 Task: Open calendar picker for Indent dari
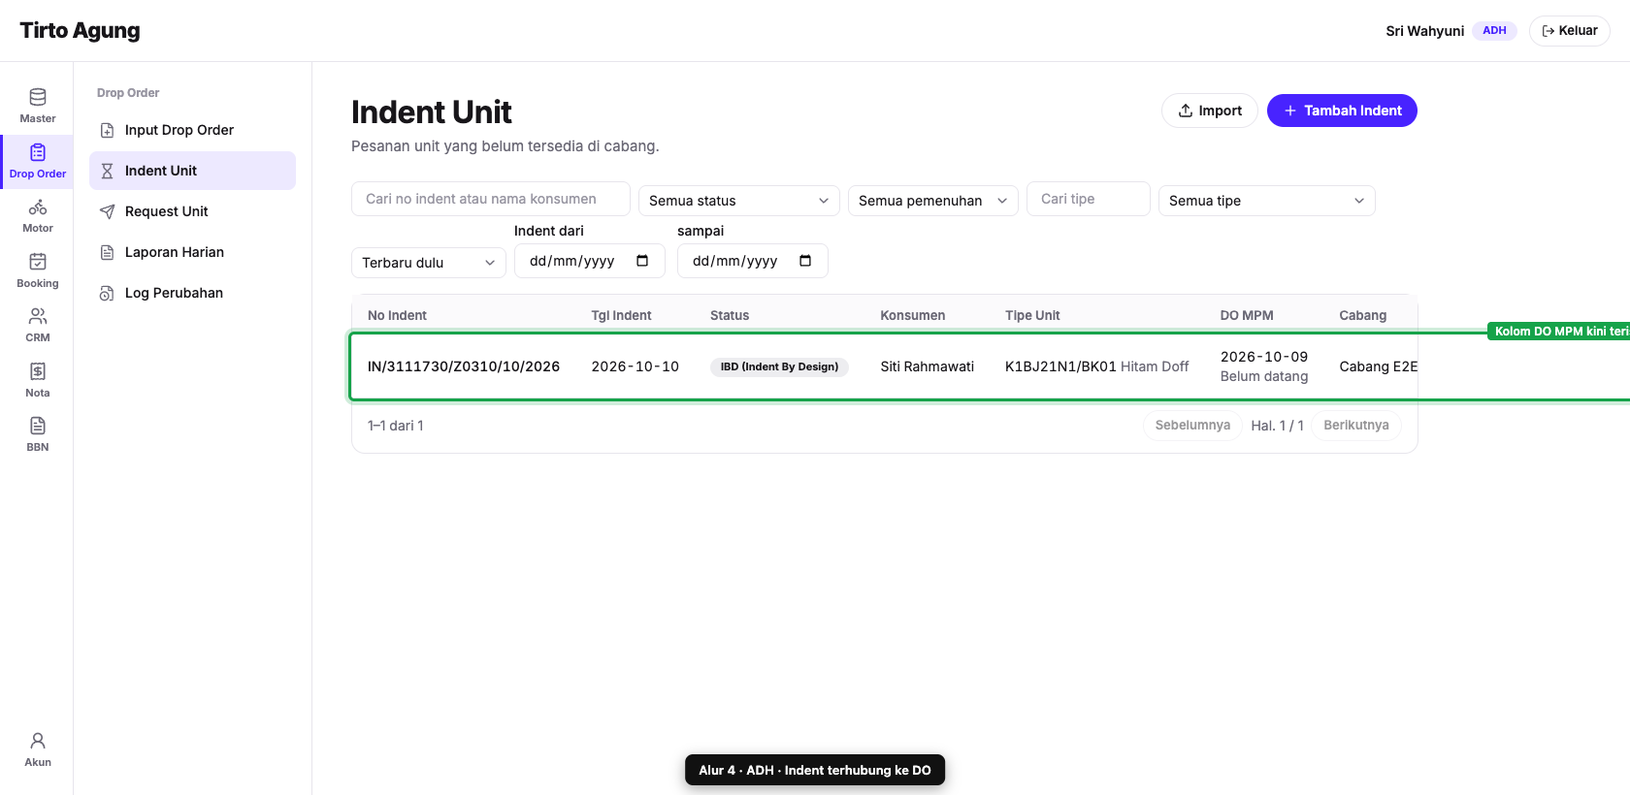(642, 261)
